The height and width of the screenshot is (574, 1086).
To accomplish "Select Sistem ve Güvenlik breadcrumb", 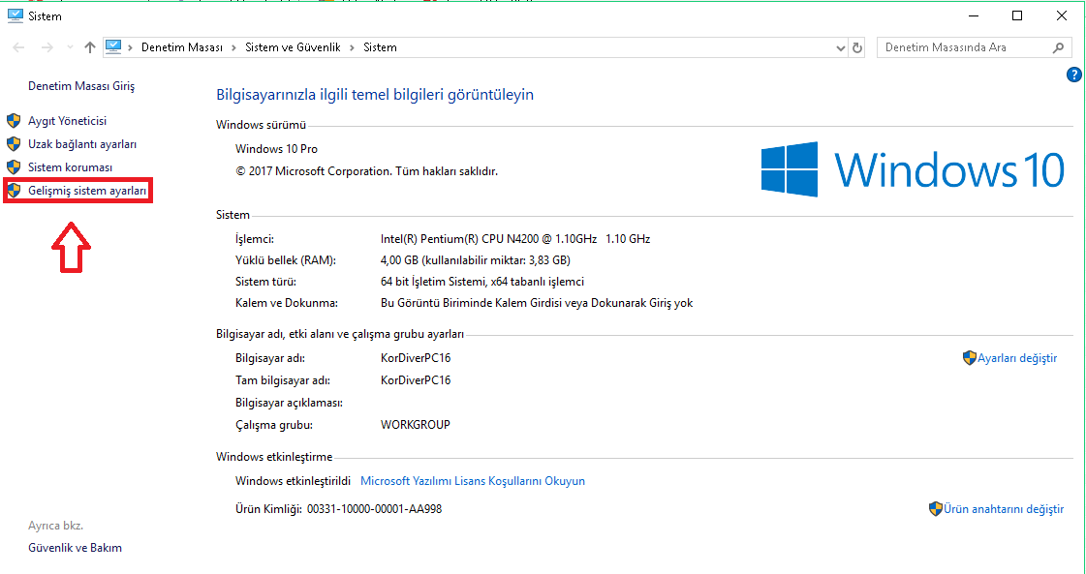I will point(293,47).
